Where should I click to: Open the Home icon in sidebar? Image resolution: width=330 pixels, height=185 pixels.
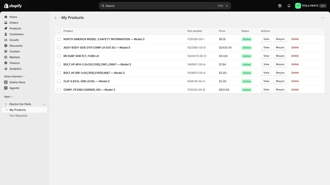pos(6,17)
